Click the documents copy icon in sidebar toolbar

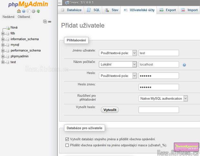click(29, 11)
